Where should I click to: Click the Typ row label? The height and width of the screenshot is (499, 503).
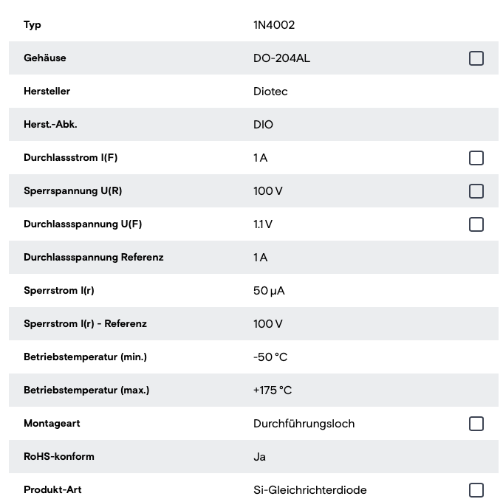pyautogui.click(x=32, y=25)
